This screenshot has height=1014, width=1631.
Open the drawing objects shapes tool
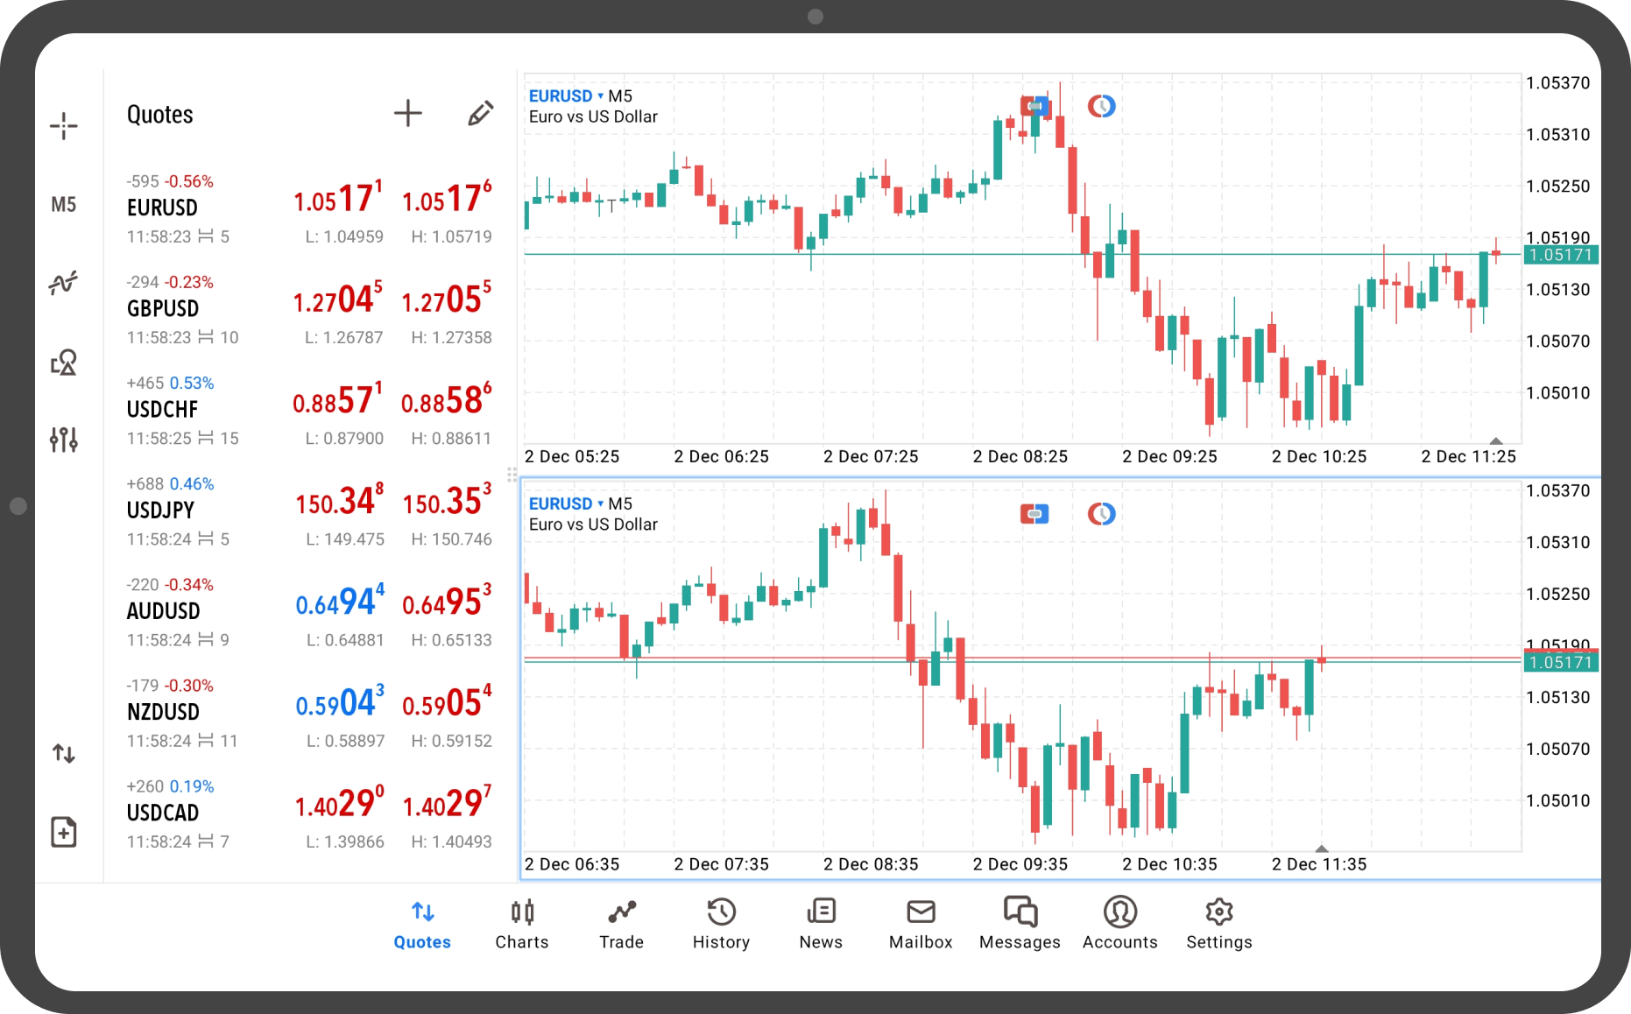[x=63, y=362]
